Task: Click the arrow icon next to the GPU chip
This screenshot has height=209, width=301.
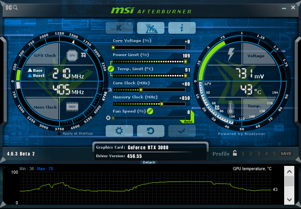Action: coord(83,55)
